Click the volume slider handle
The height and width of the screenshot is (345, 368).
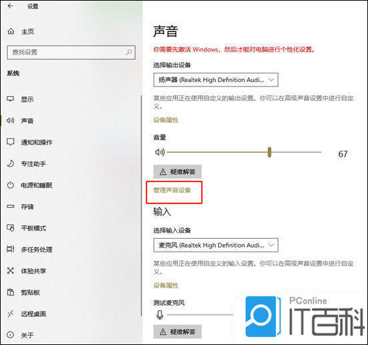click(269, 152)
